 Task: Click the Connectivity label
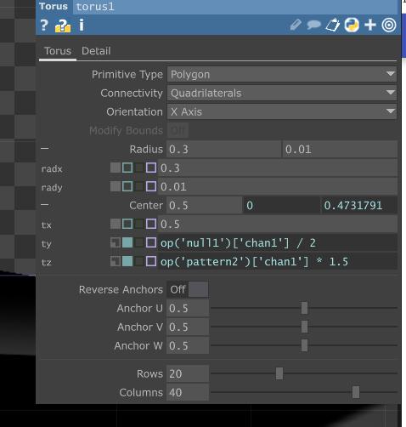(x=132, y=94)
